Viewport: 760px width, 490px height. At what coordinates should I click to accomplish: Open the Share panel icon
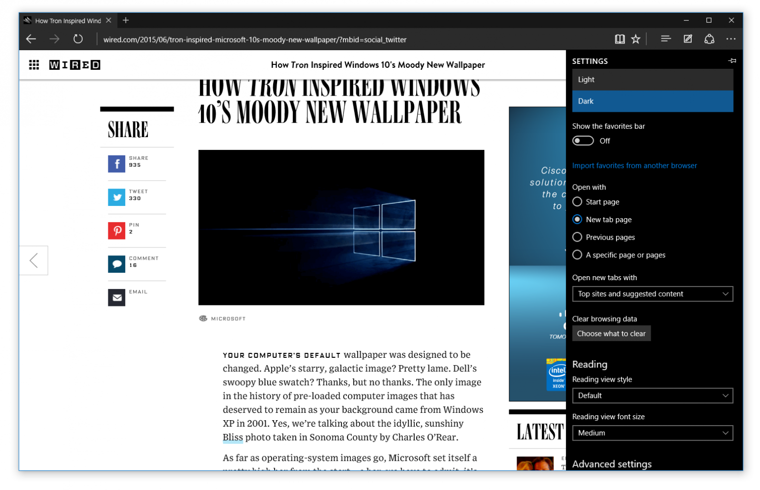click(x=710, y=39)
